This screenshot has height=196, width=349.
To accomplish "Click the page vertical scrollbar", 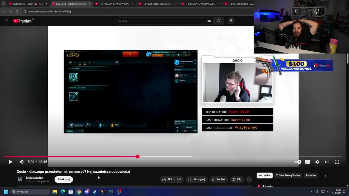I will point(347,59).
